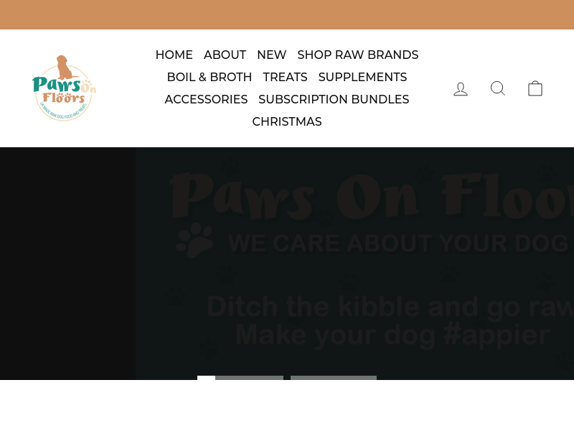
Task: Click the 'We care about your dog' banner text
Action: pos(398,244)
